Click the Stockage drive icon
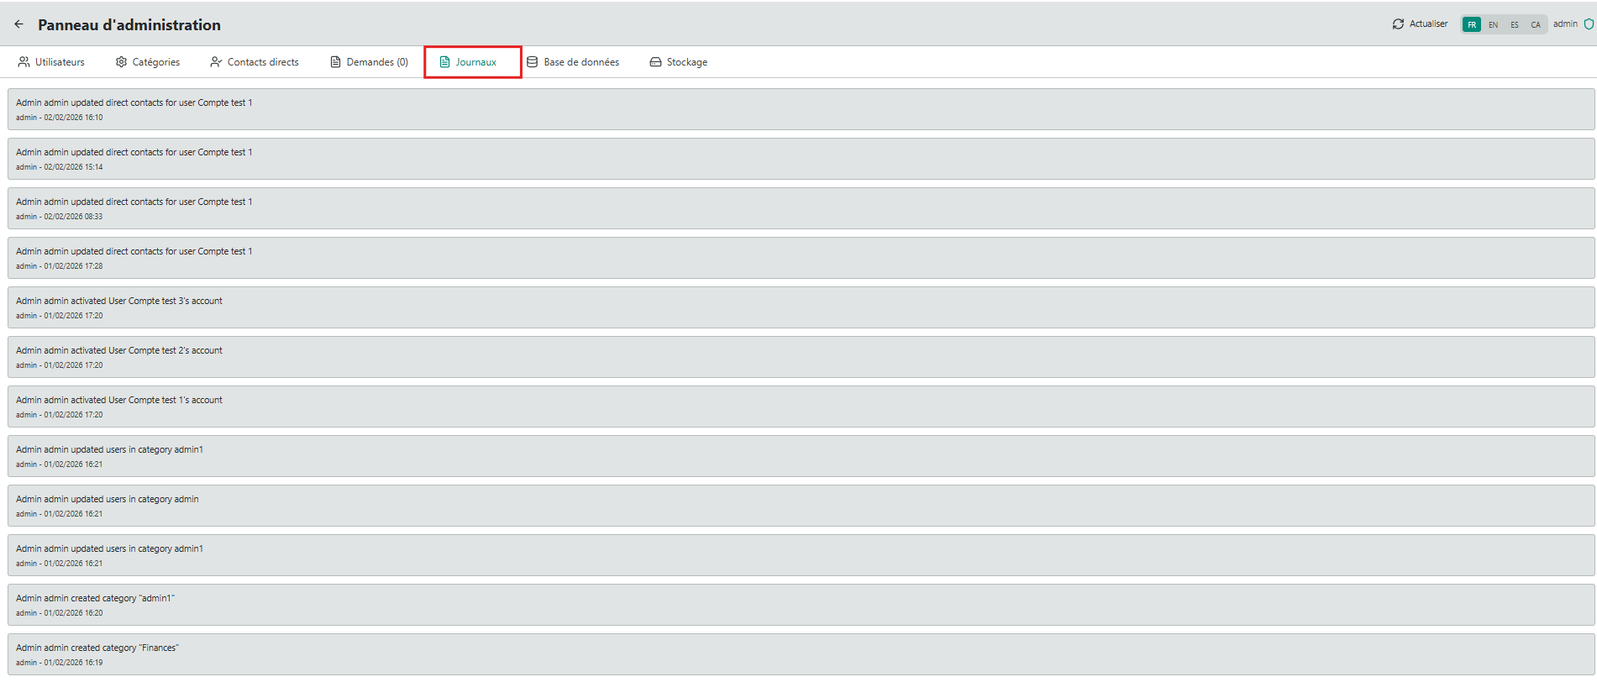This screenshot has height=682, width=1597. point(655,62)
